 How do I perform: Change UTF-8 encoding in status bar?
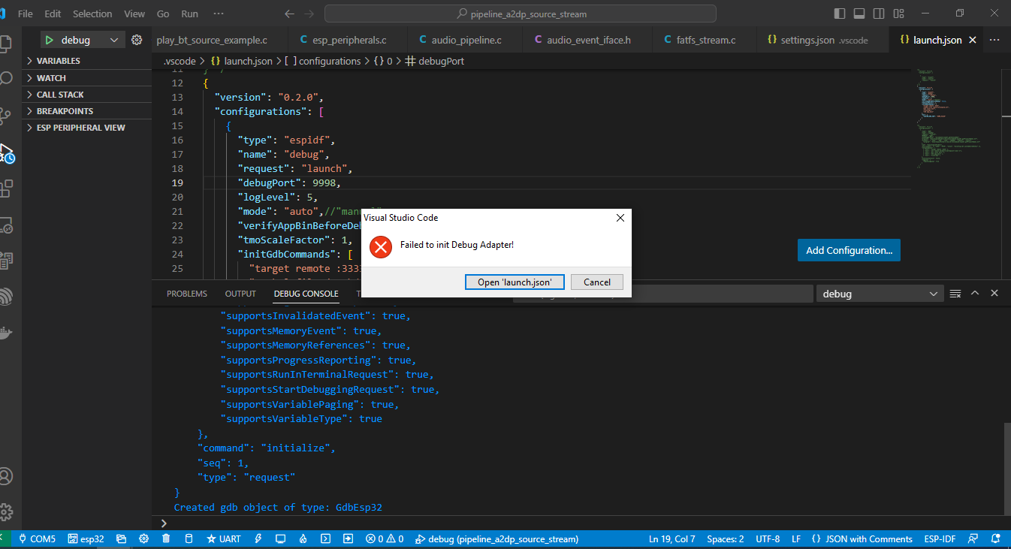coord(767,539)
